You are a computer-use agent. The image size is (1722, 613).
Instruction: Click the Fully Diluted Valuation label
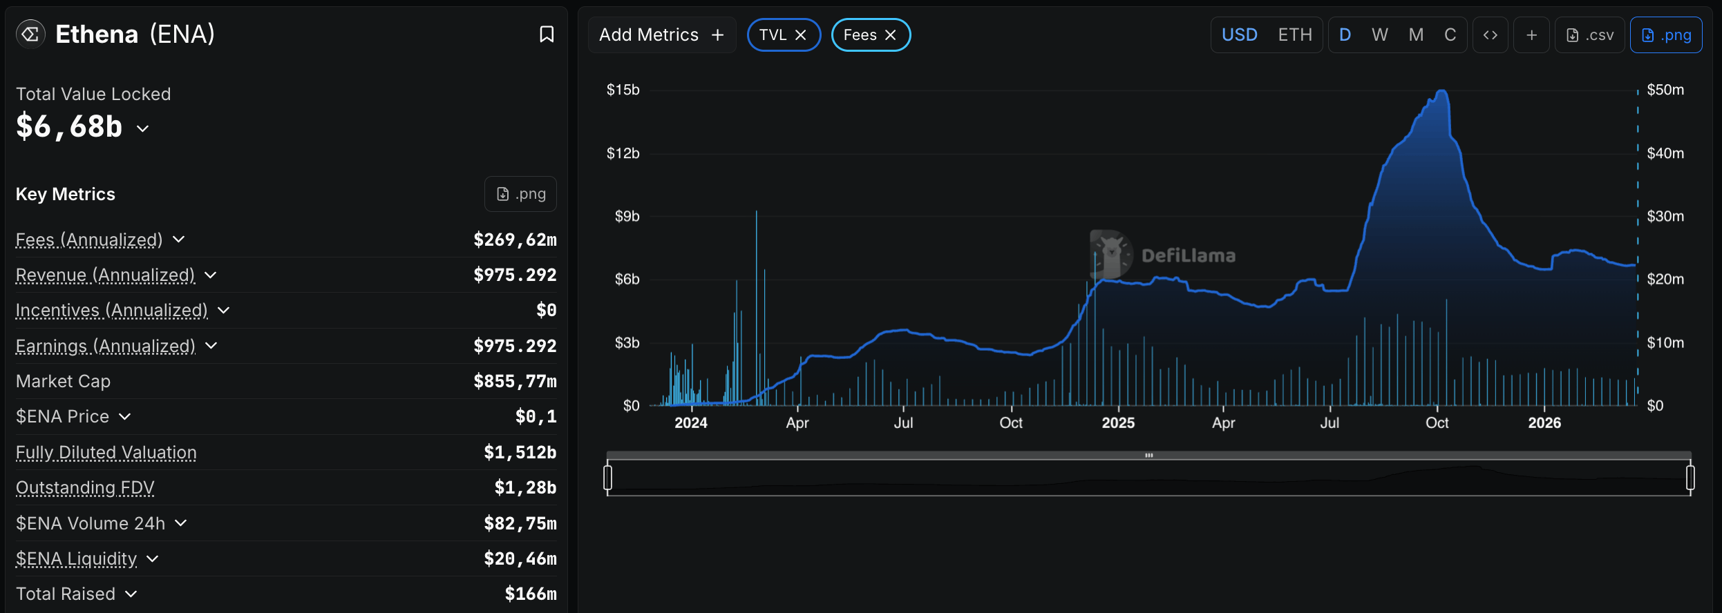(106, 452)
